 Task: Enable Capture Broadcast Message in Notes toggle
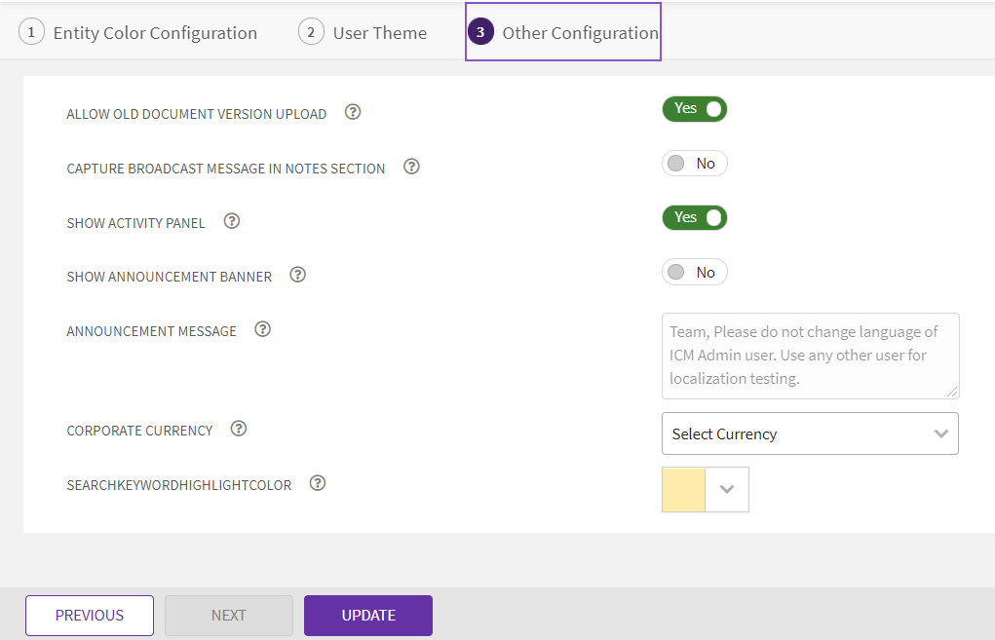[x=695, y=164]
